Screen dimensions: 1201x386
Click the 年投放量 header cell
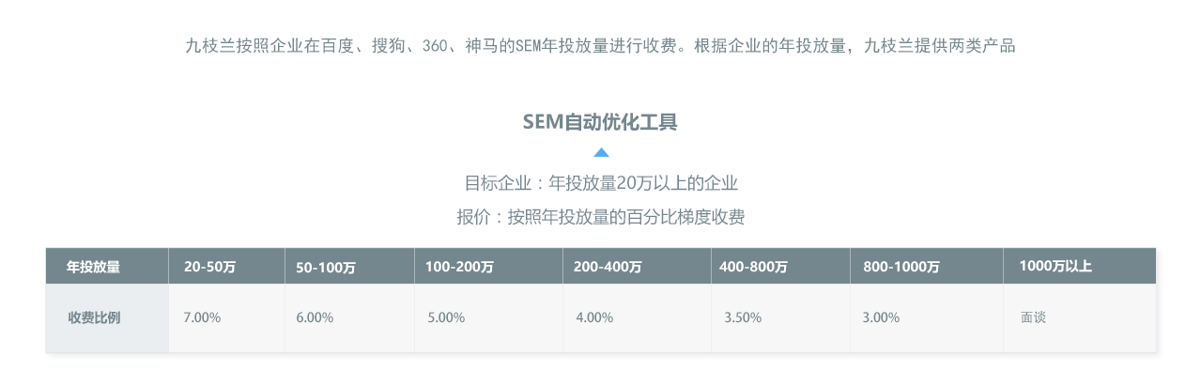pos(107,267)
